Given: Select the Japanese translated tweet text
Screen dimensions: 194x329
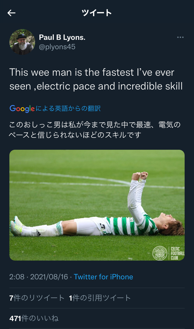Looking at the screenshot, I should coord(95,129).
